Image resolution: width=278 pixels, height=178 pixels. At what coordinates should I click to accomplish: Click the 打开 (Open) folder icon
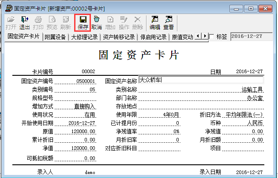tap(11, 22)
